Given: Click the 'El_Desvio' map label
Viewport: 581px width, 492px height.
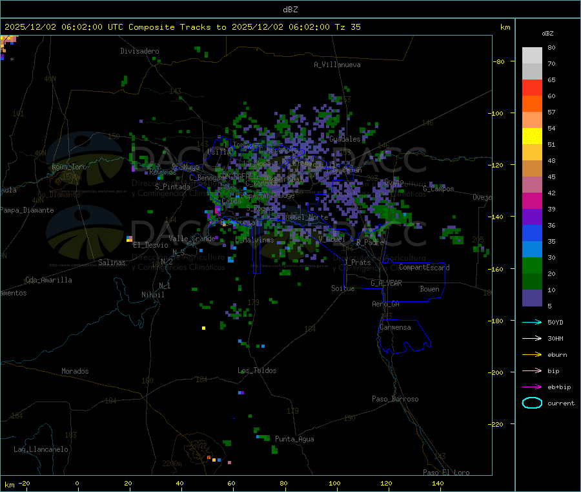Looking at the screenshot, I should point(150,245).
